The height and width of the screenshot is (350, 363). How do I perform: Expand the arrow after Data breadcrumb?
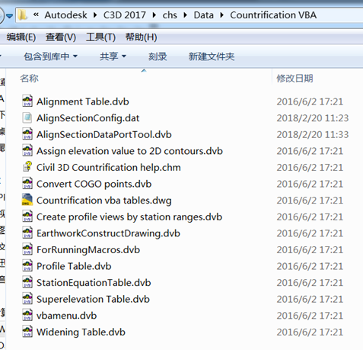pos(222,15)
